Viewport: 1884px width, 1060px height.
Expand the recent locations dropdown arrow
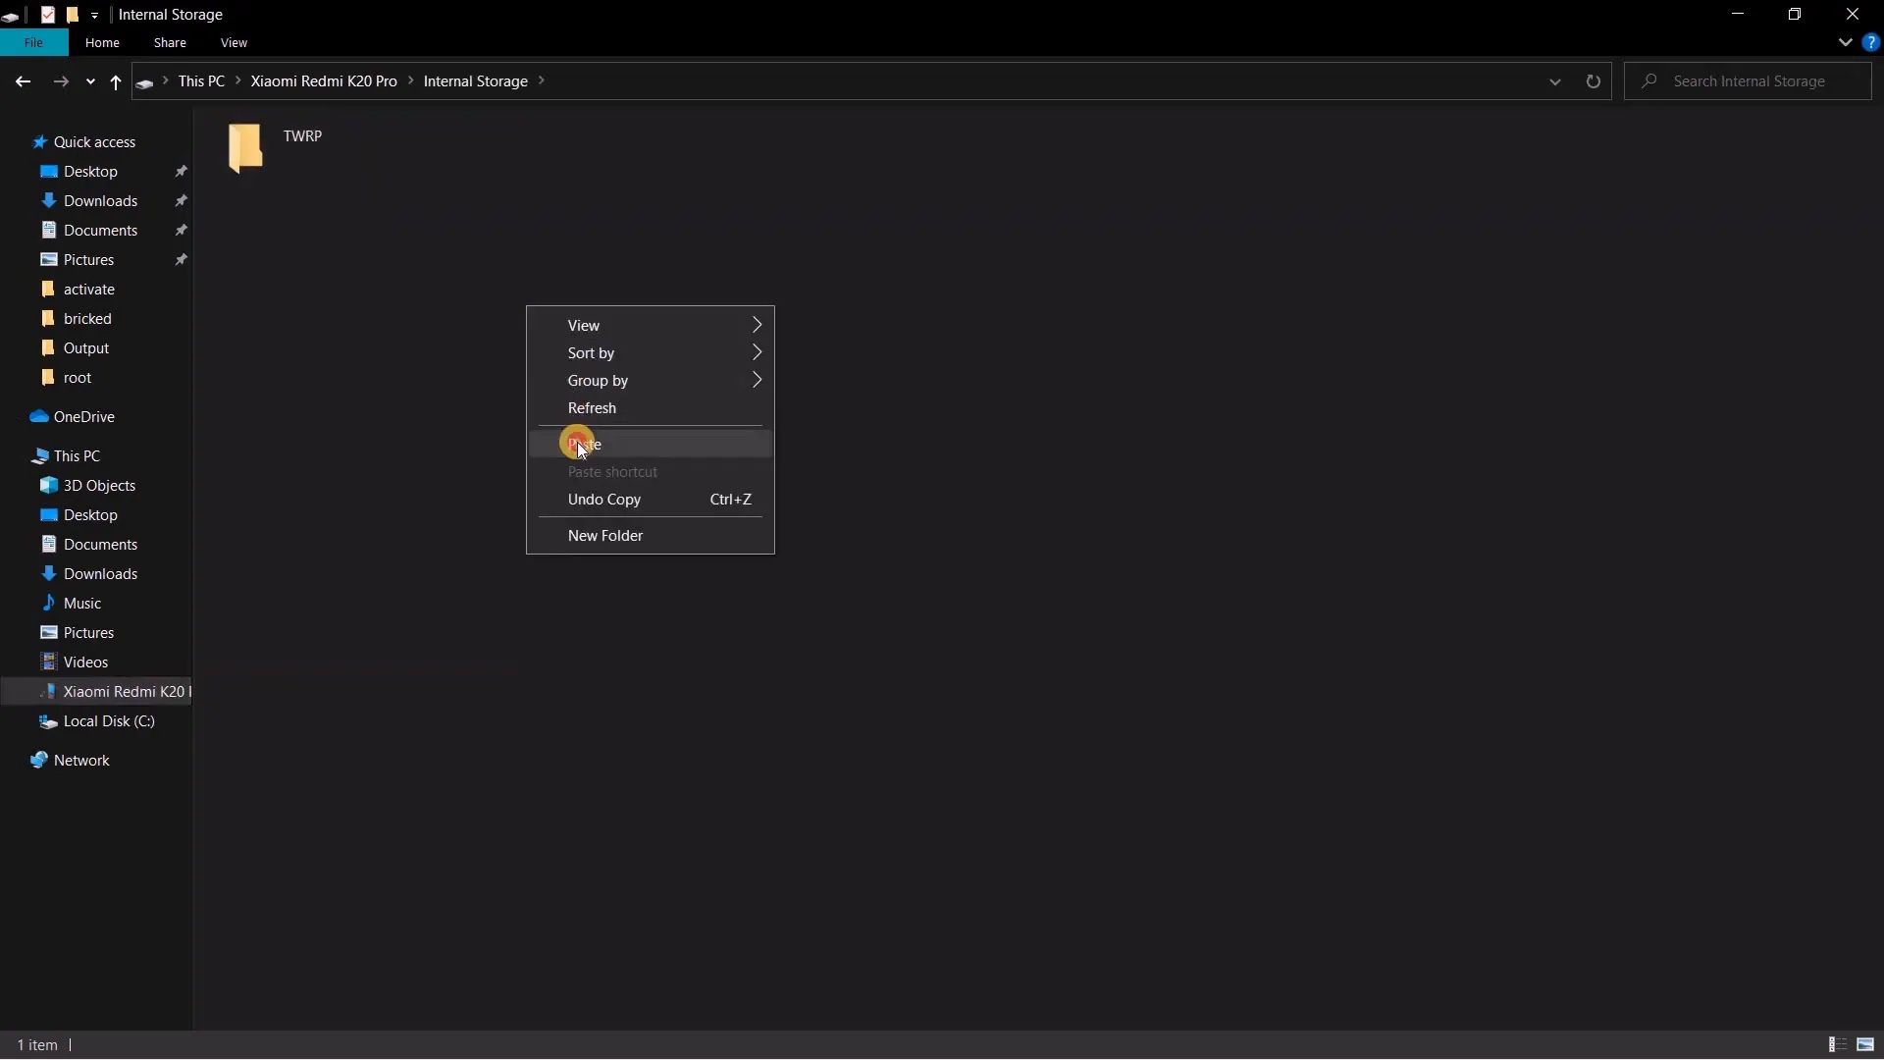pos(90,81)
